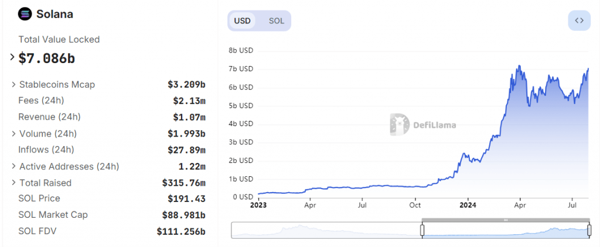600x247 pixels.
Task: Click the top drag bar of range selector
Action: (505, 220)
